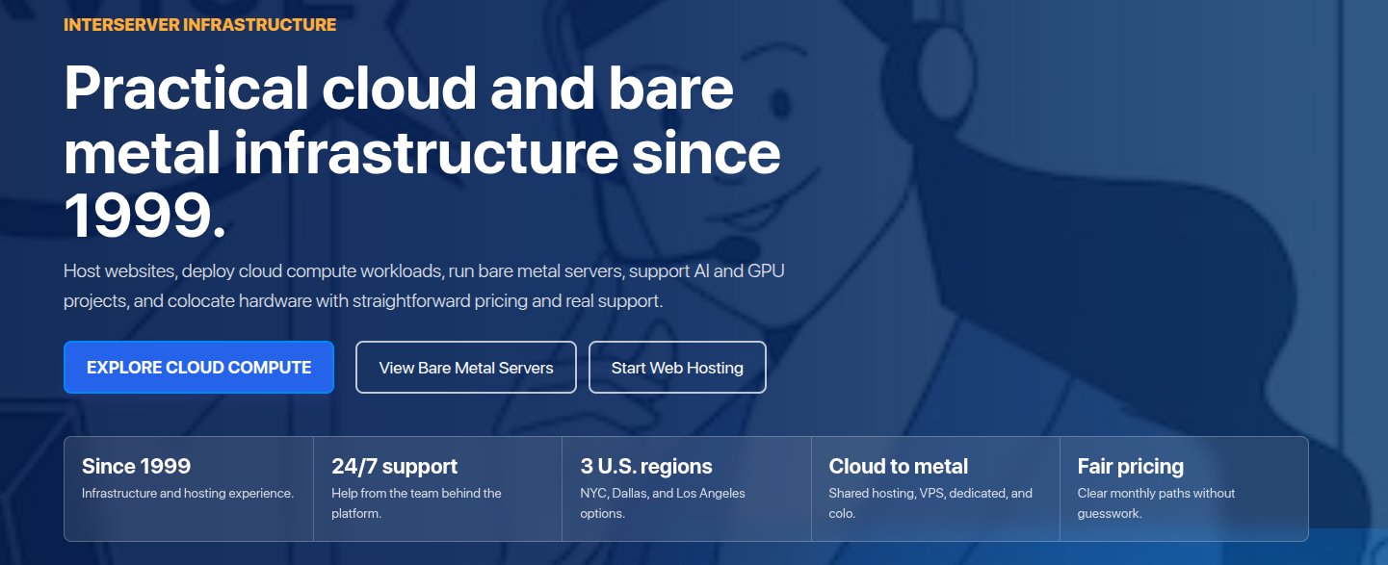Screen dimensions: 1388x565
Task: Click "Infrastructure and hosting experience." text
Action: tap(188, 494)
